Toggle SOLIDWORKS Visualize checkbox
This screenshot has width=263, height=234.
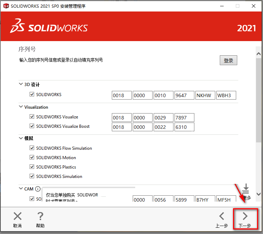coord(32,117)
